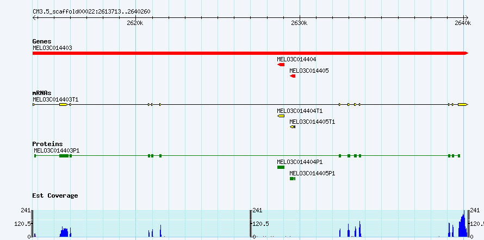Open the Proteins track title

point(47,144)
